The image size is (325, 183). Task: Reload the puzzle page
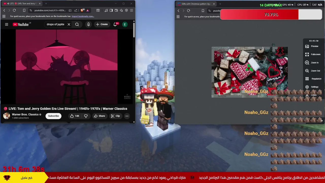pyautogui.click(x=188, y=11)
